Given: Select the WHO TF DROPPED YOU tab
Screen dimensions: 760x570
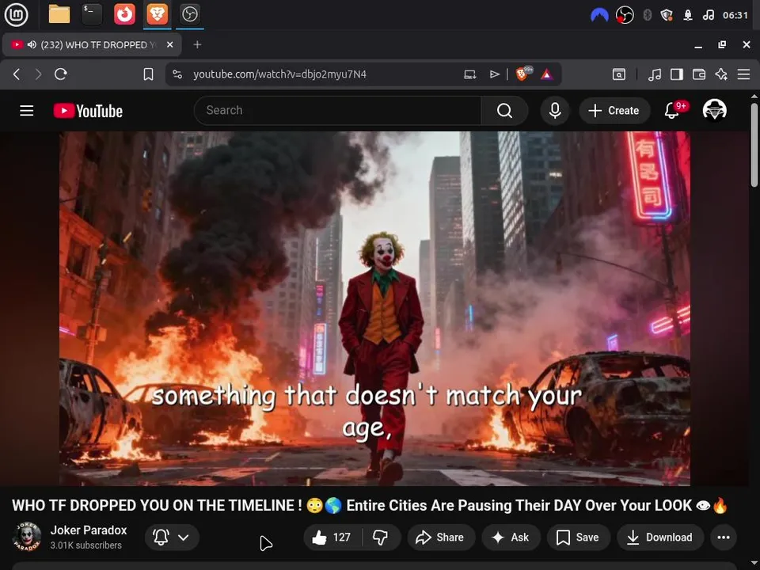Looking at the screenshot, I should [x=92, y=44].
